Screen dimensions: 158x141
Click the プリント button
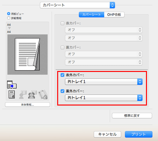[x=139, y=134]
